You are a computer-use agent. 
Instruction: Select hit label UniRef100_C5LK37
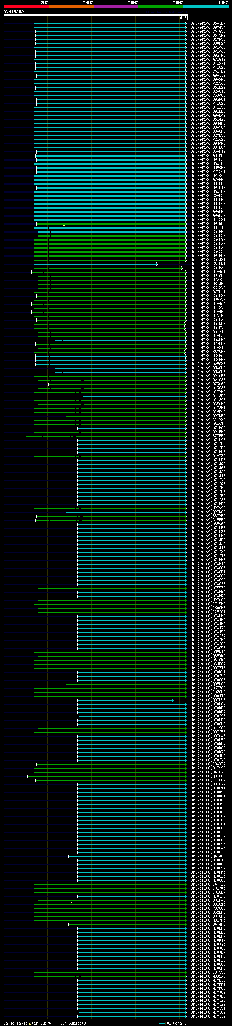(208, 236)
